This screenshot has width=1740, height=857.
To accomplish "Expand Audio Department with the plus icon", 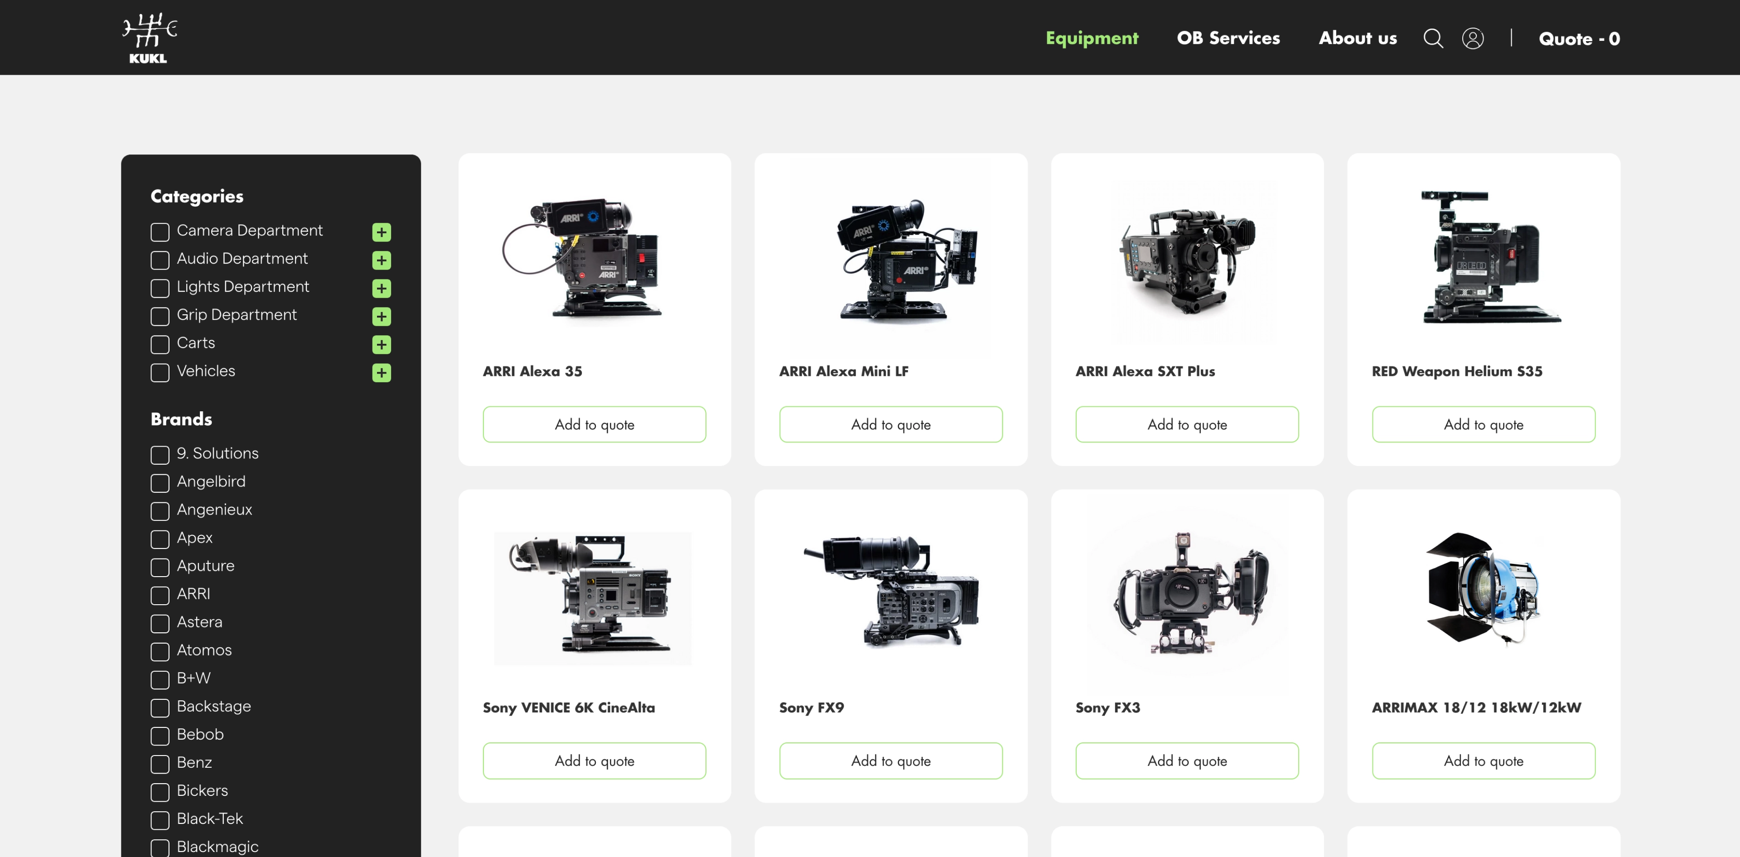I will click(382, 261).
